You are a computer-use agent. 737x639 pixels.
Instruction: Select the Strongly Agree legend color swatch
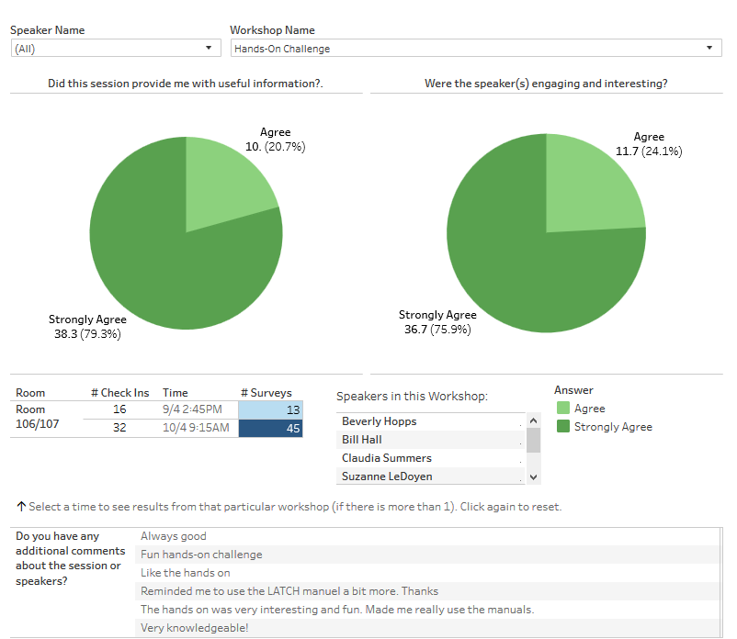[x=562, y=427]
